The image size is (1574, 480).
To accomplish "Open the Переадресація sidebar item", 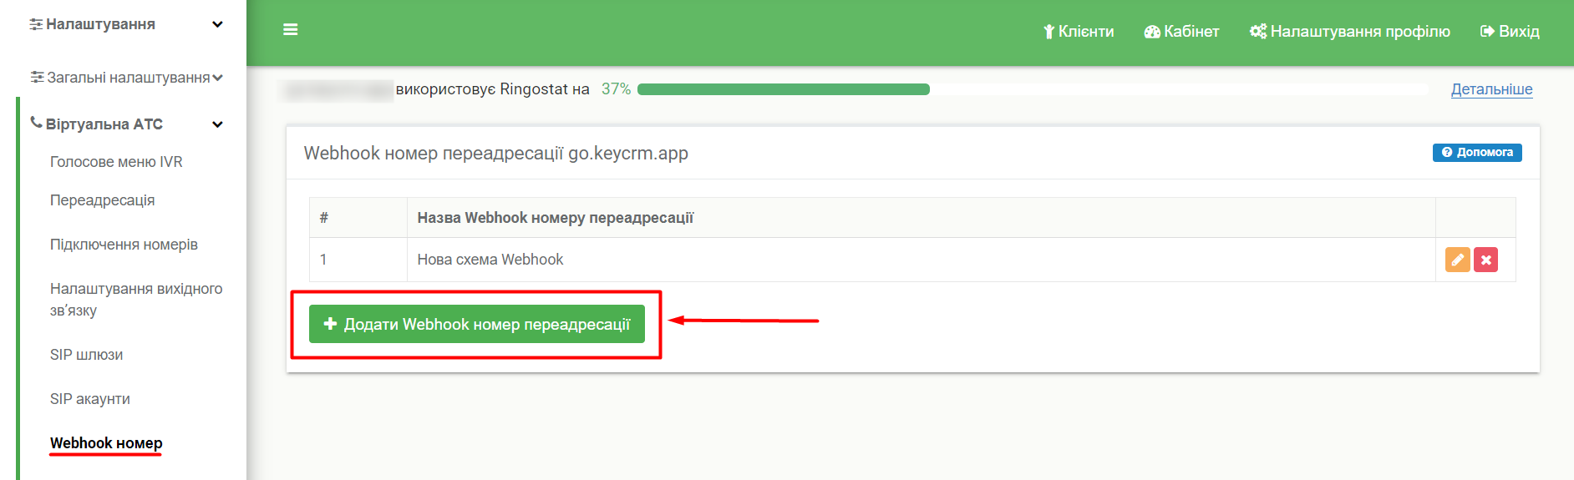I will click(102, 200).
